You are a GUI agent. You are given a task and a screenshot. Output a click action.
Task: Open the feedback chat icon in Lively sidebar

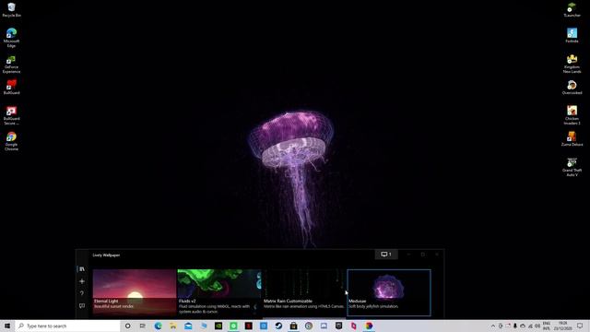(x=82, y=305)
